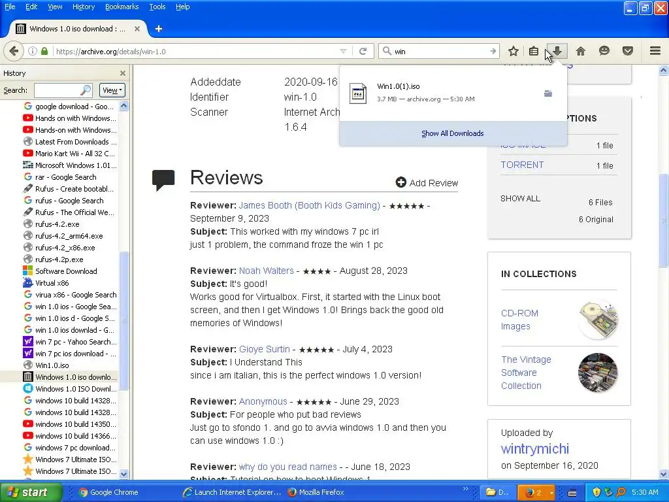Close the Windows 1.0 iso download tab
Image resolution: width=669 pixels, height=502 pixels.
[x=137, y=29]
